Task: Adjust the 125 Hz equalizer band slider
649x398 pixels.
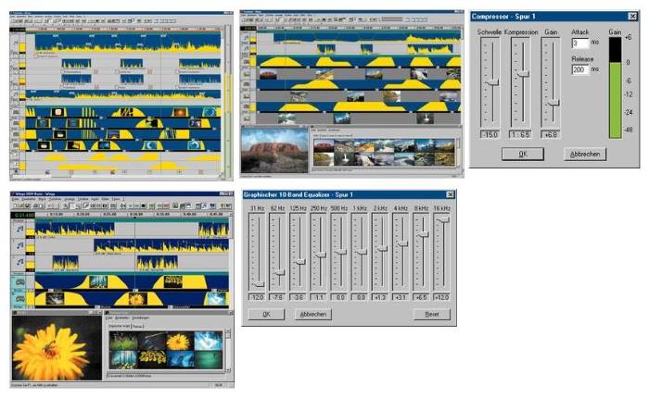Action: tap(299, 262)
